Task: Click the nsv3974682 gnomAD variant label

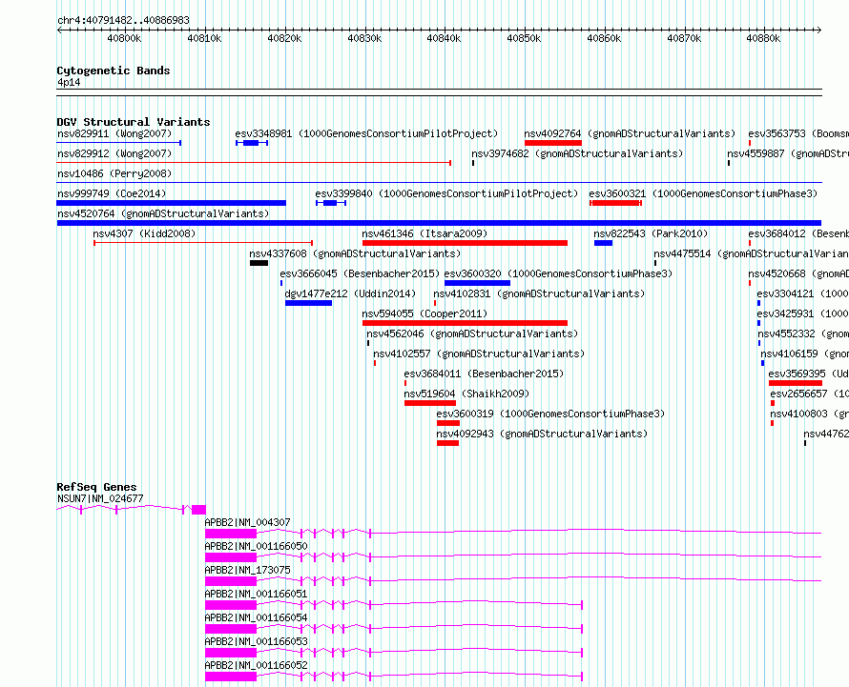Action: (x=577, y=153)
